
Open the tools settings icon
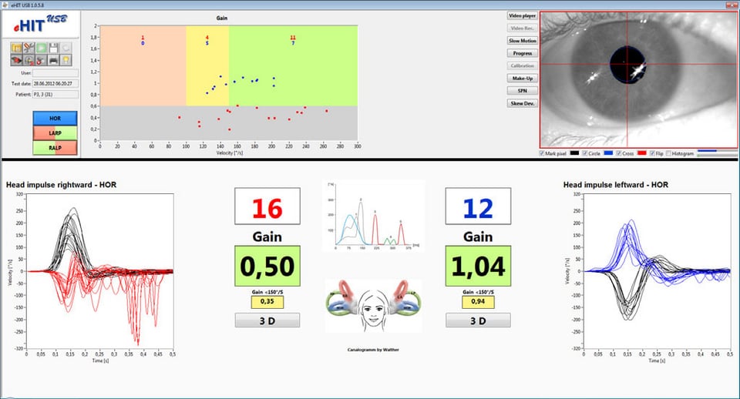(x=29, y=48)
